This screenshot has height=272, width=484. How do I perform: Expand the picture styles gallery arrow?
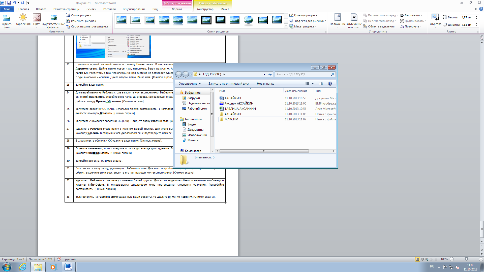[x=286, y=26]
